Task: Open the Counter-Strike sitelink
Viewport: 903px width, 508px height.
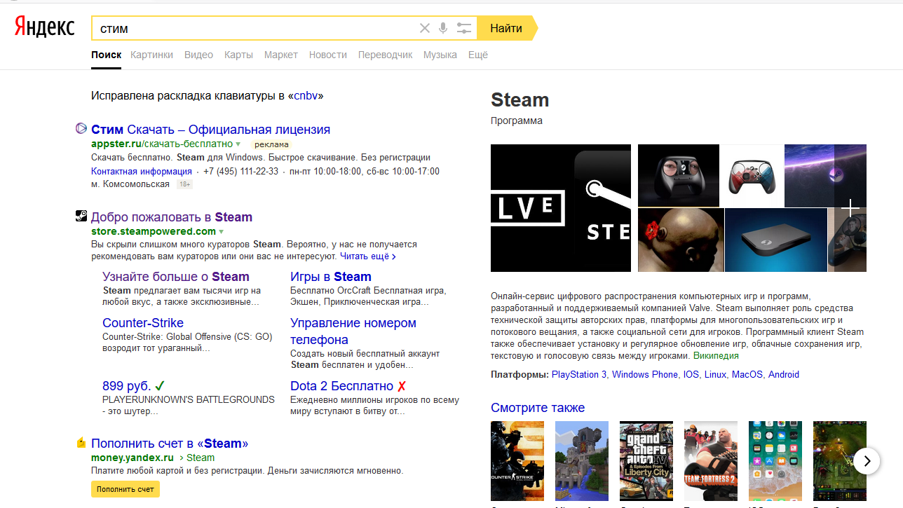Action: point(143,323)
